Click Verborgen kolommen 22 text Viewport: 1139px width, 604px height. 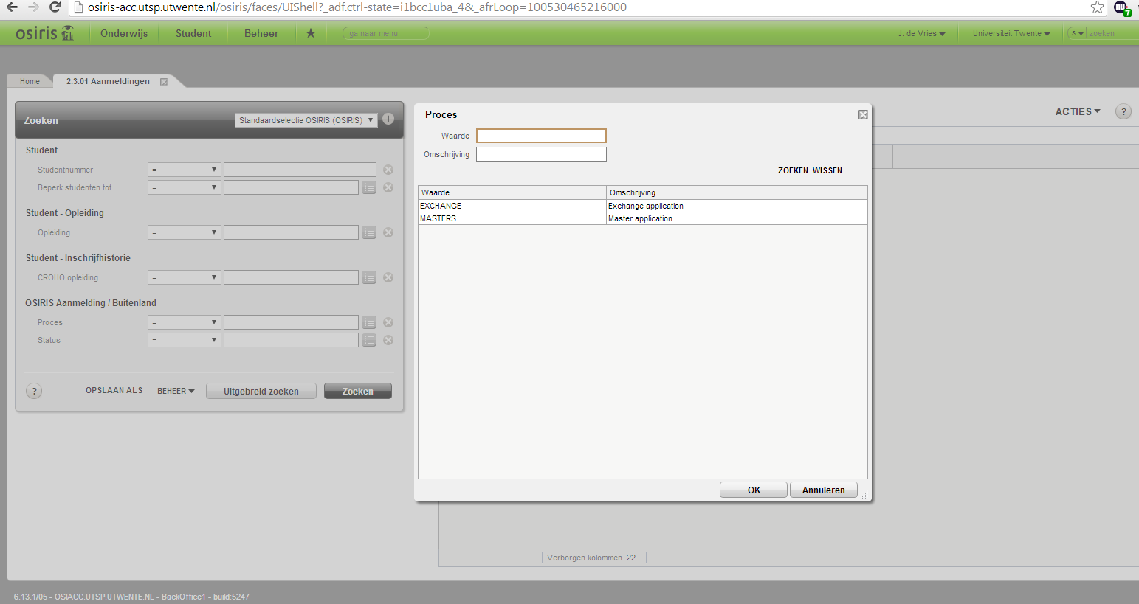click(591, 558)
